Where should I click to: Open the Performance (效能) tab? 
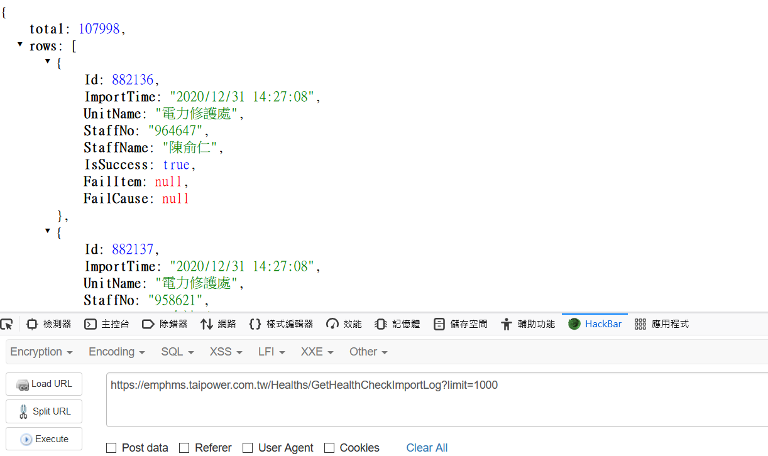pos(344,324)
